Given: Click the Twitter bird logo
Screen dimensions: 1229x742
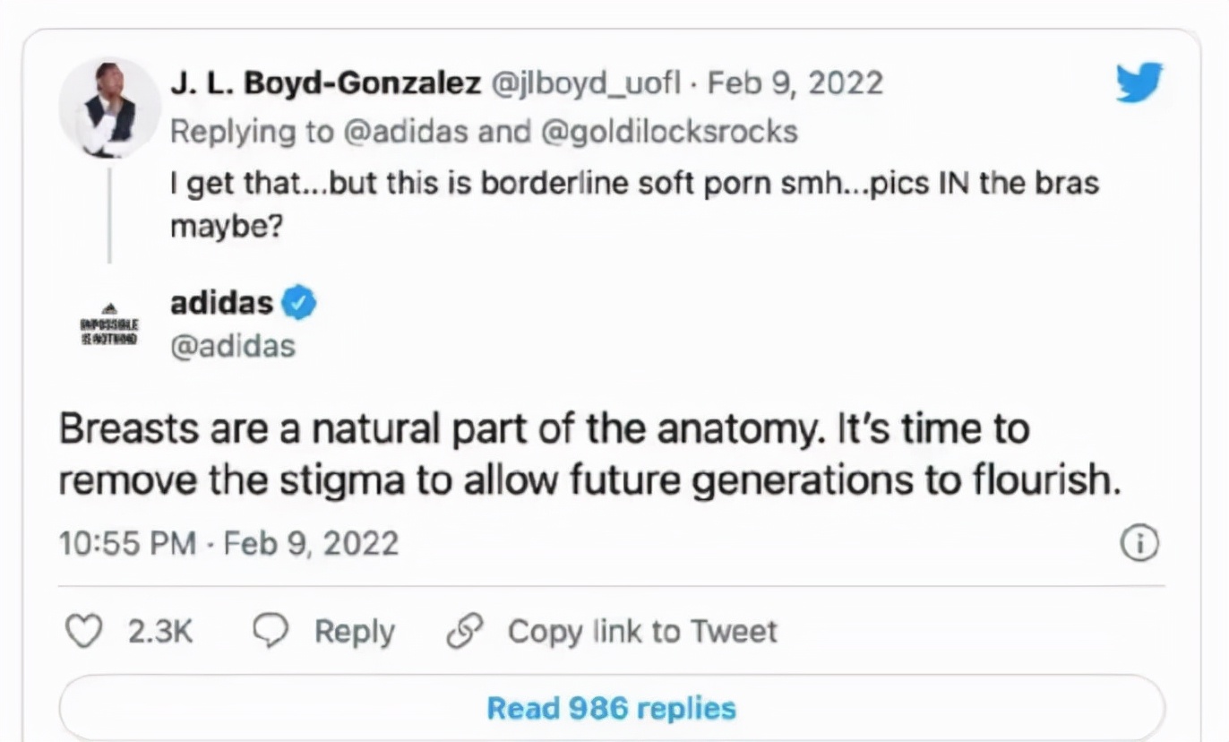Looking at the screenshot, I should (1139, 82).
